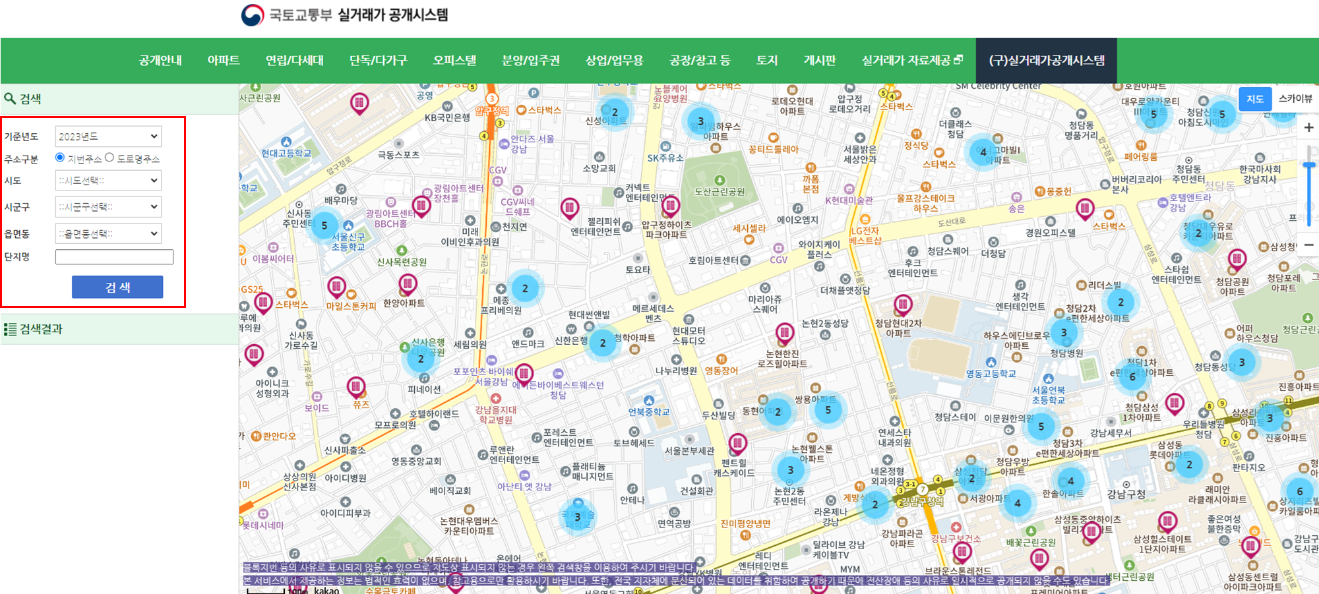Select the 도로명주소 radio button
1319x594 pixels.
(x=109, y=158)
